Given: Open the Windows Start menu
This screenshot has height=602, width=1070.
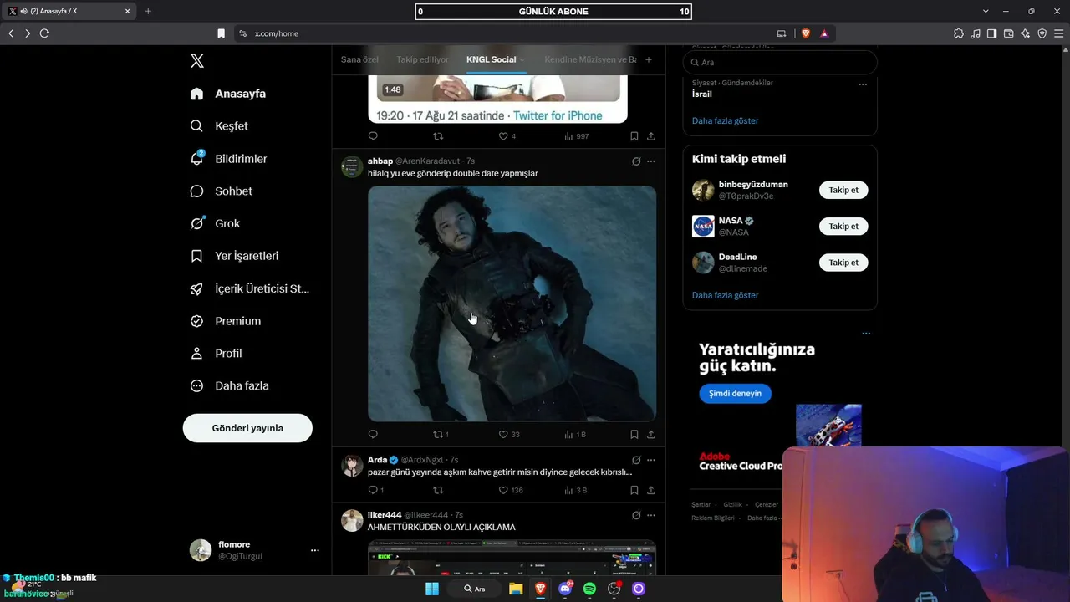Looking at the screenshot, I should tap(432, 589).
